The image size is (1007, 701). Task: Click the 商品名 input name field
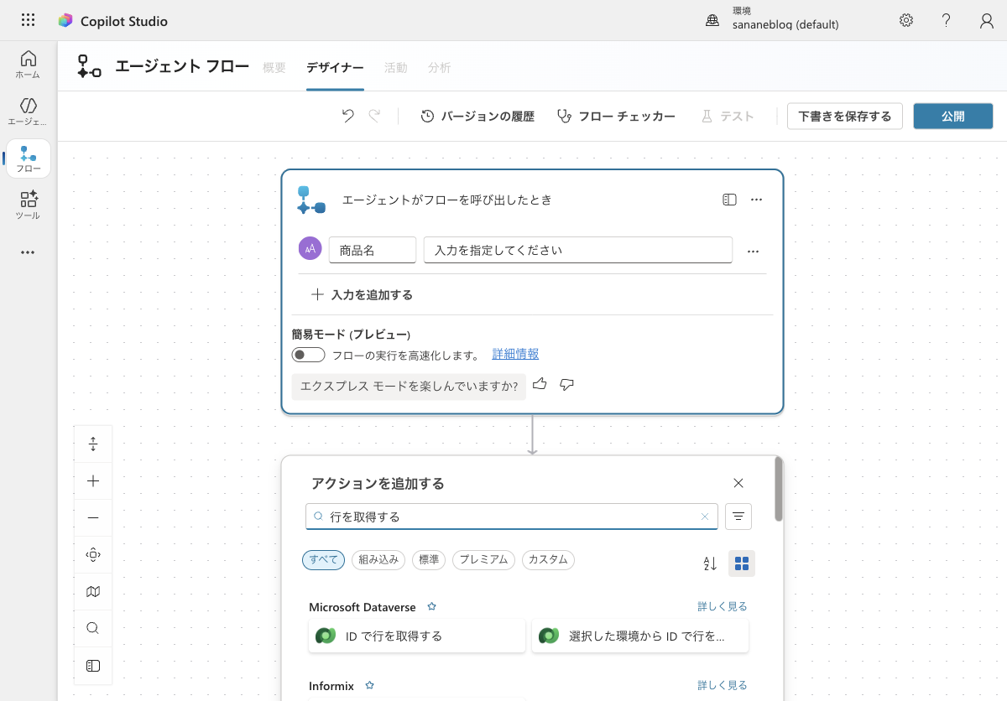[373, 250]
